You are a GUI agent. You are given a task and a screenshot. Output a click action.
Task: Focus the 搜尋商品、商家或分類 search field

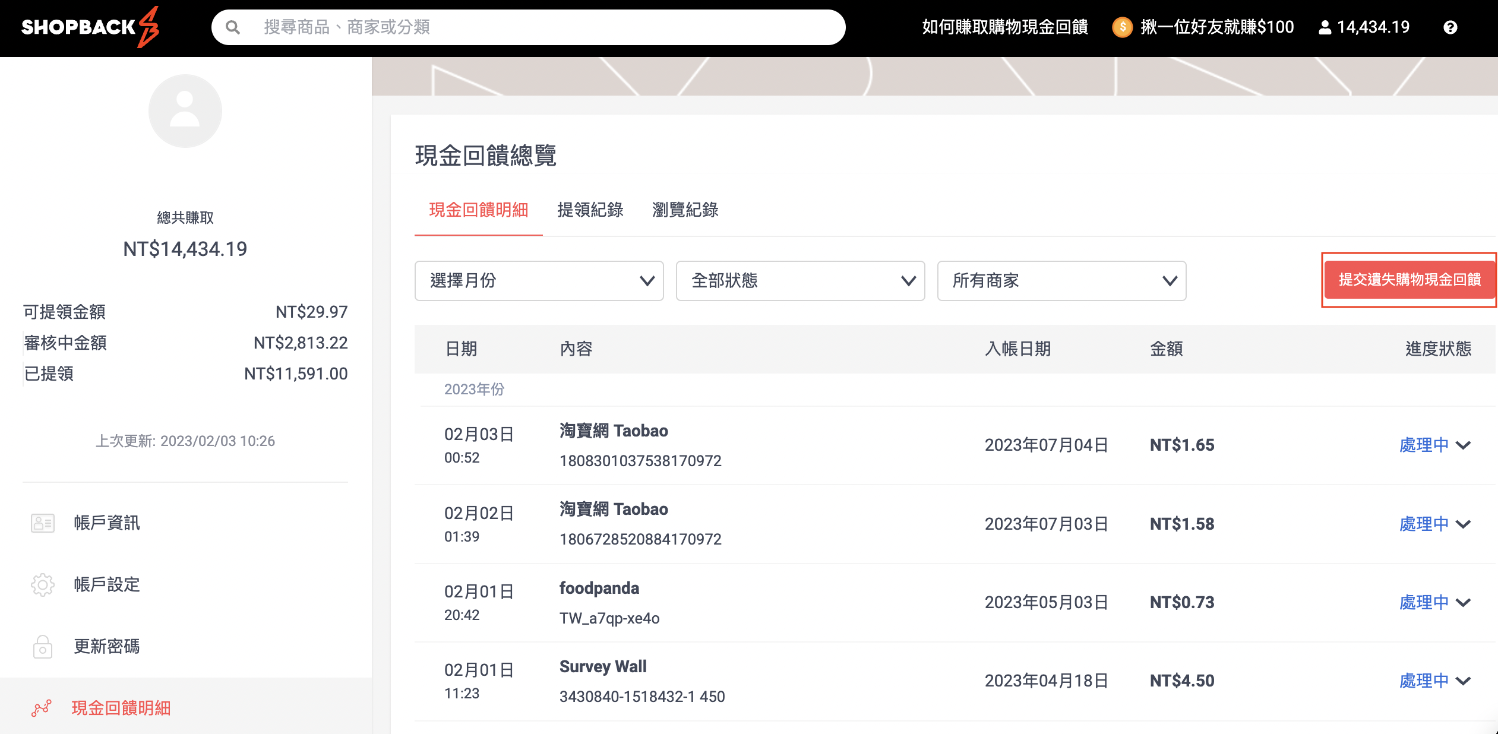[x=529, y=27]
